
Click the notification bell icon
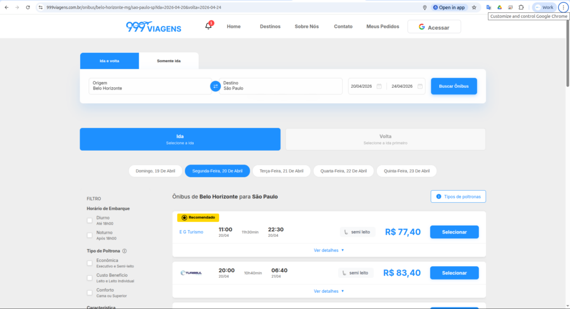pos(208,26)
